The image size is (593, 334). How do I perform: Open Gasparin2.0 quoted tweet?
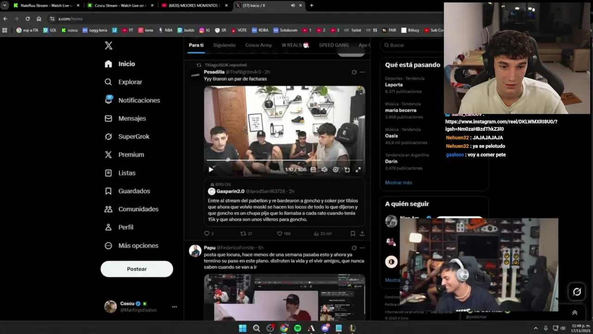(x=284, y=202)
